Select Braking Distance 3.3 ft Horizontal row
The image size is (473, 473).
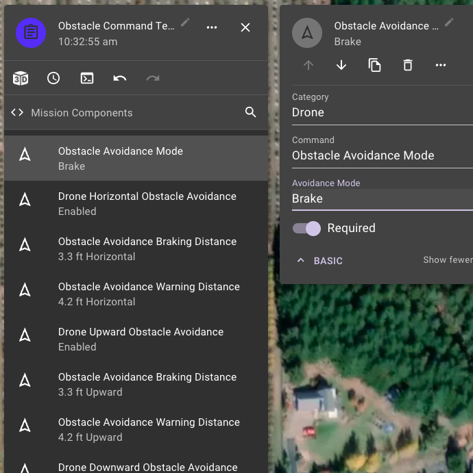[136, 248]
